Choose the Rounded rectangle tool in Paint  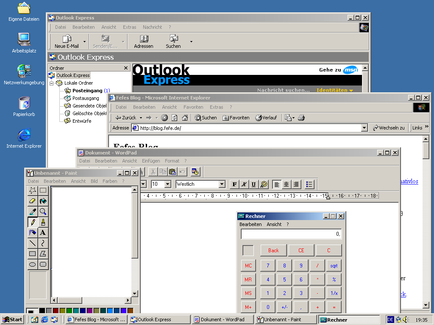pyautogui.click(x=43, y=264)
